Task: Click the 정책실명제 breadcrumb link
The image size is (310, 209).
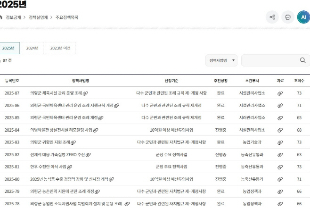Action: pyautogui.click(x=38, y=17)
